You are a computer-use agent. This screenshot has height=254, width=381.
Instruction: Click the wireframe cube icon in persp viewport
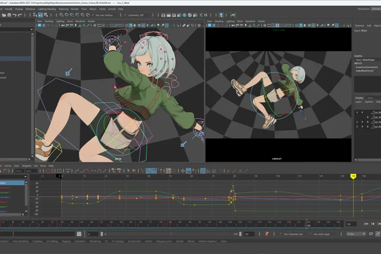click(x=126, y=25)
